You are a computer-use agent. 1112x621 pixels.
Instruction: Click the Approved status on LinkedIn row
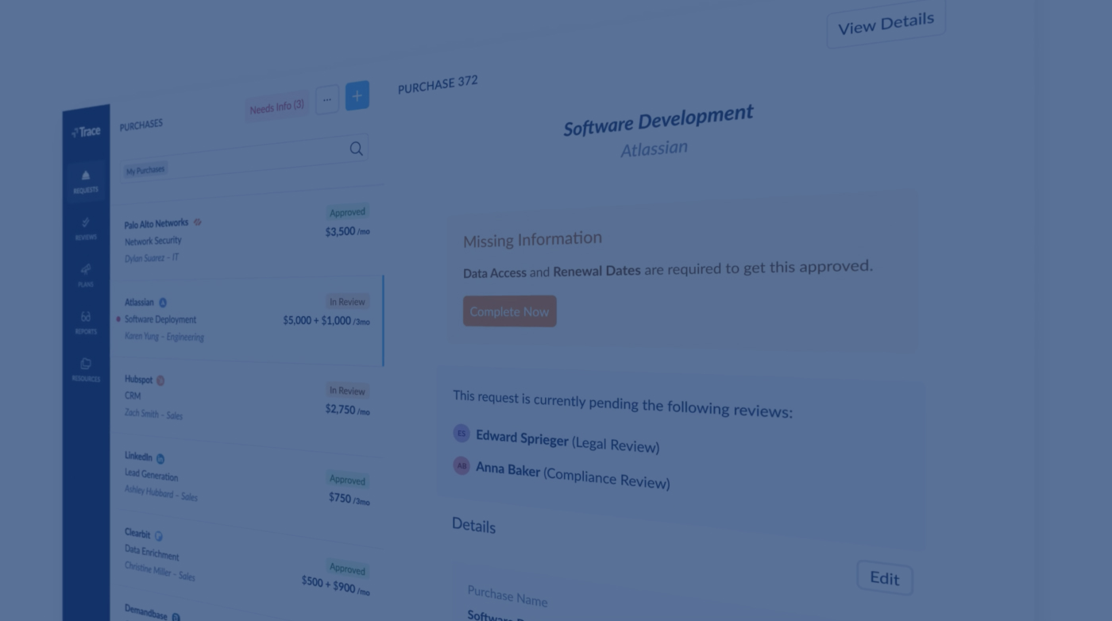coord(347,480)
